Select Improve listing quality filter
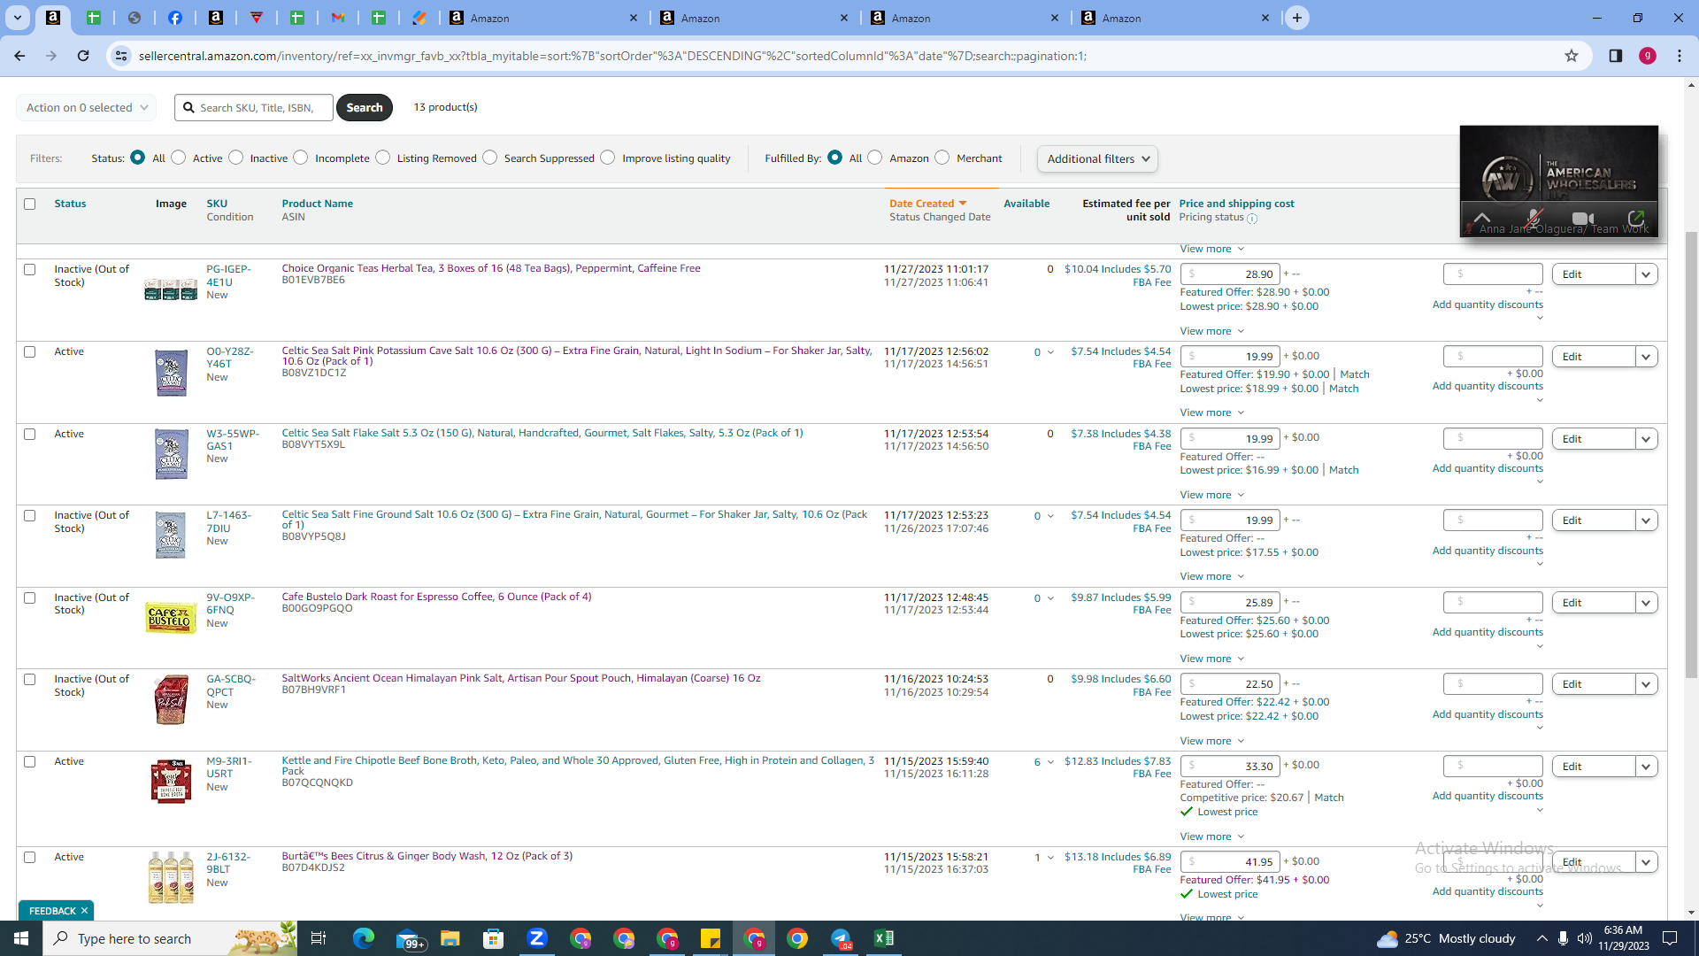The height and width of the screenshot is (956, 1699). (608, 158)
